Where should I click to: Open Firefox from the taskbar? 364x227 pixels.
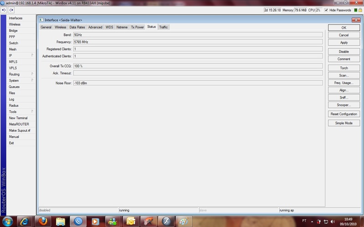click(43, 222)
